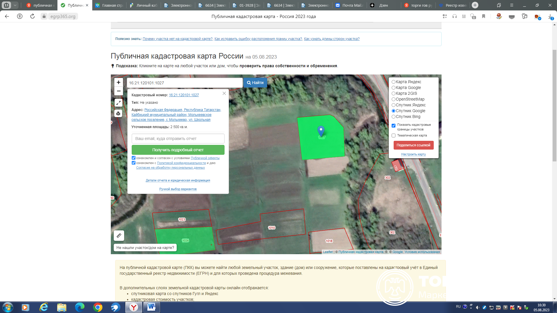Image resolution: width=557 pixels, height=313 pixels.
Task: Open the Word app in the taskbar
Action: [151, 307]
